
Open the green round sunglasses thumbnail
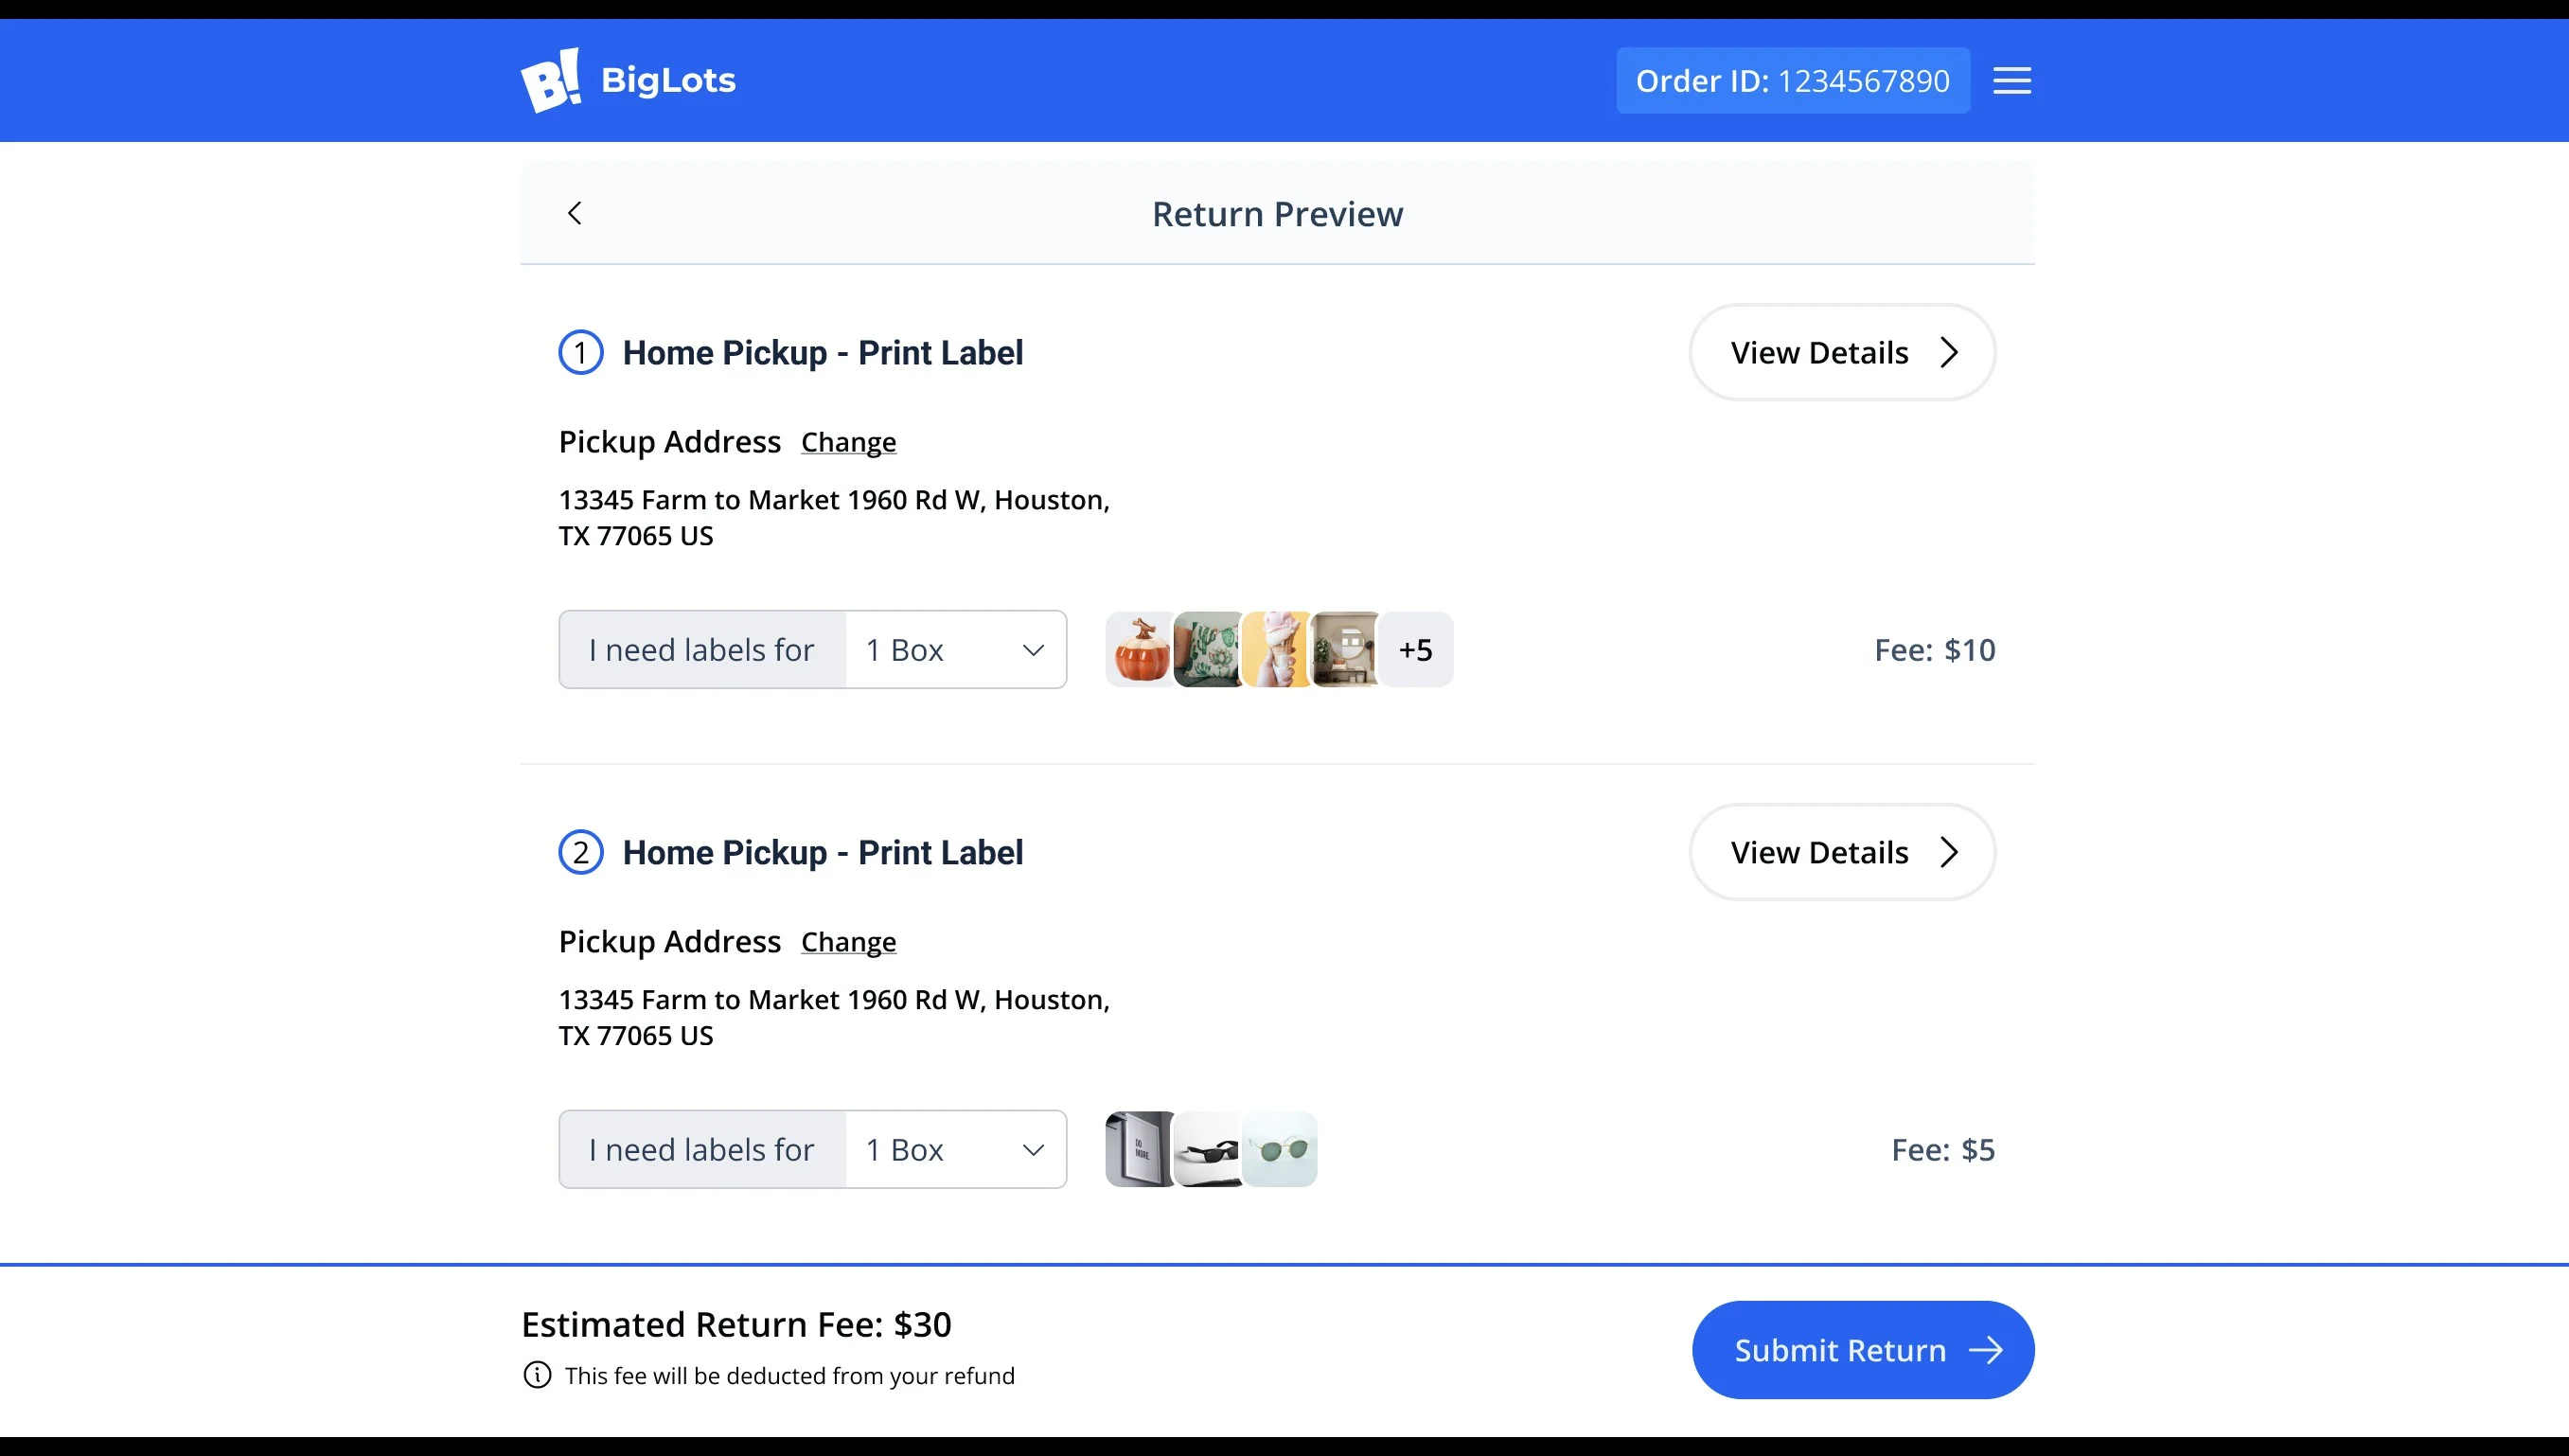(x=1280, y=1149)
